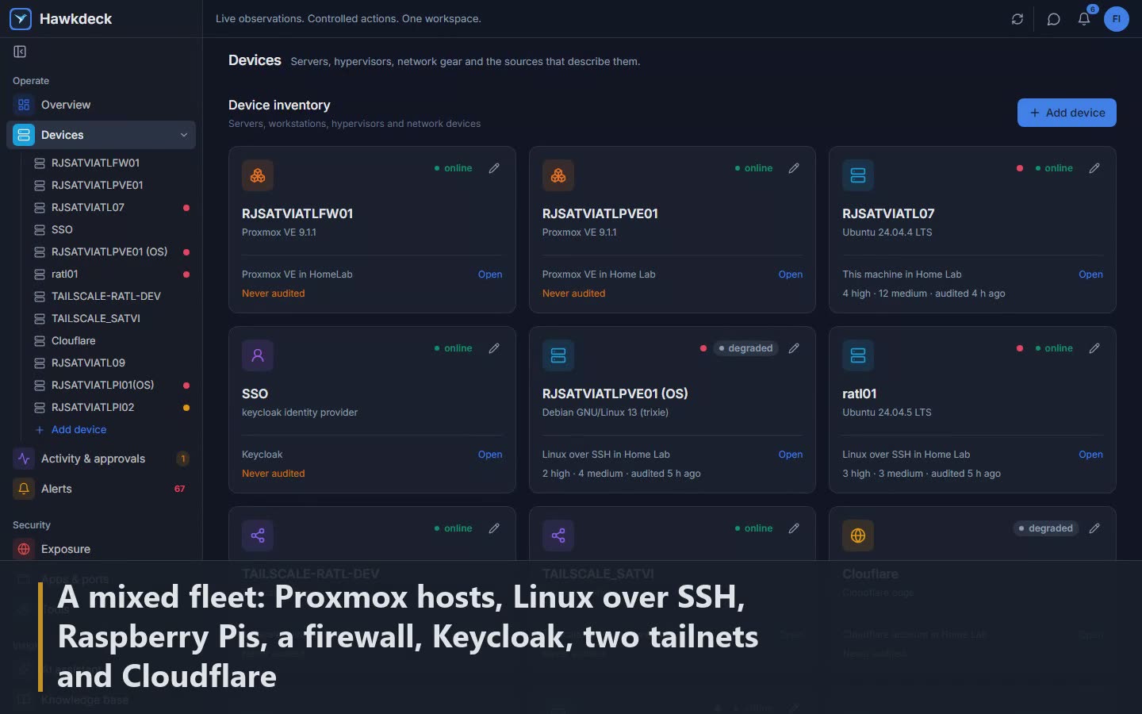Open Exposure under Security
1142x714 pixels.
pyautogui.click(x=102, y=549)
